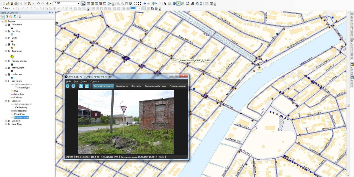The image size is (354, 177).
Task: Open Вид menu in ACDSee
Action: pos(76,81)
